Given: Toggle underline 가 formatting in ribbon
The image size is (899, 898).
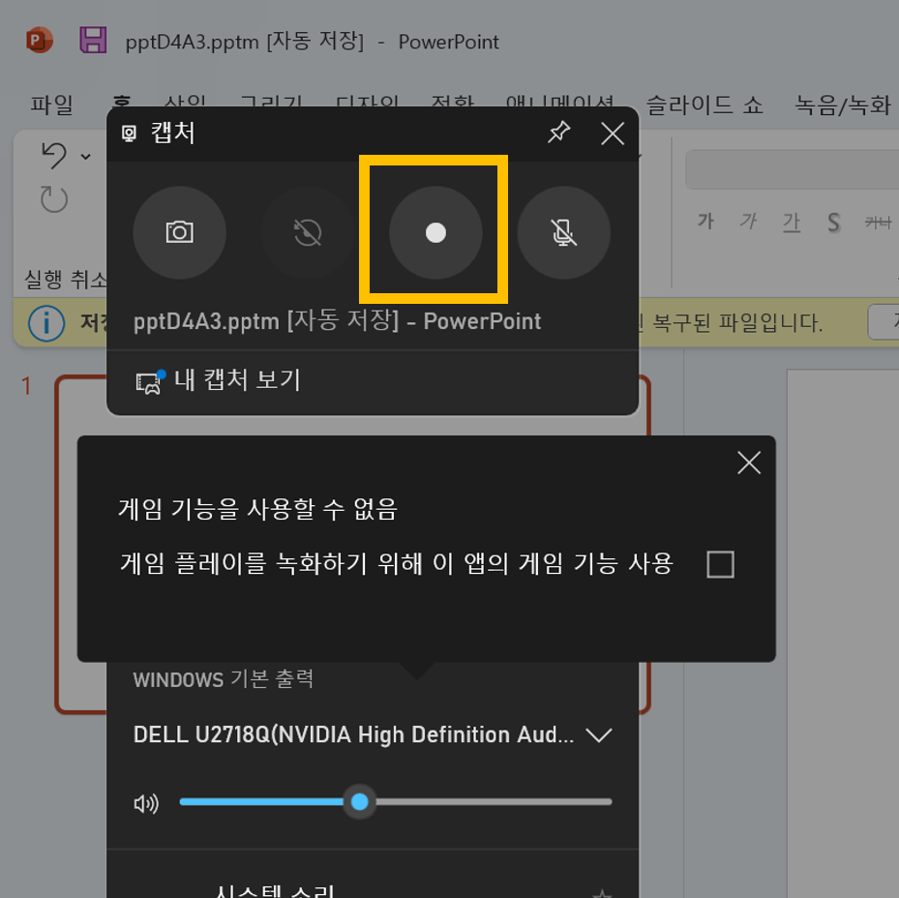Looking at the screenshot, I should (792, 221).
